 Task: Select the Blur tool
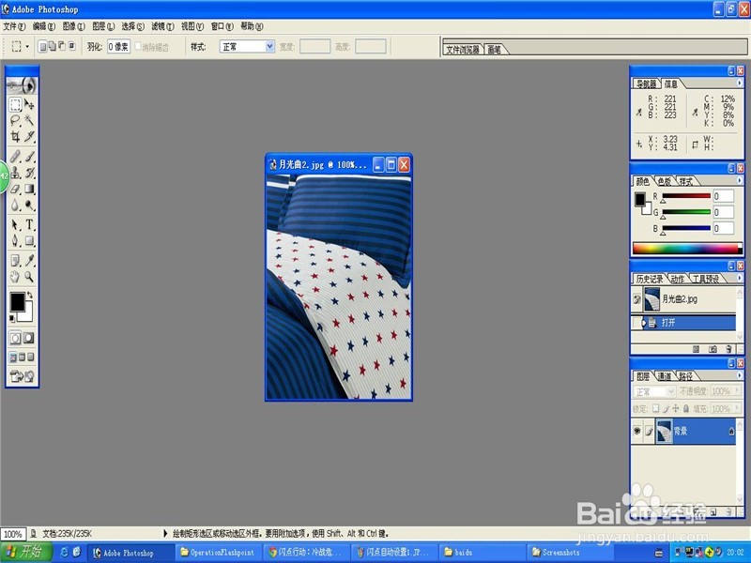pyautogui.click(x=15, y=205)
